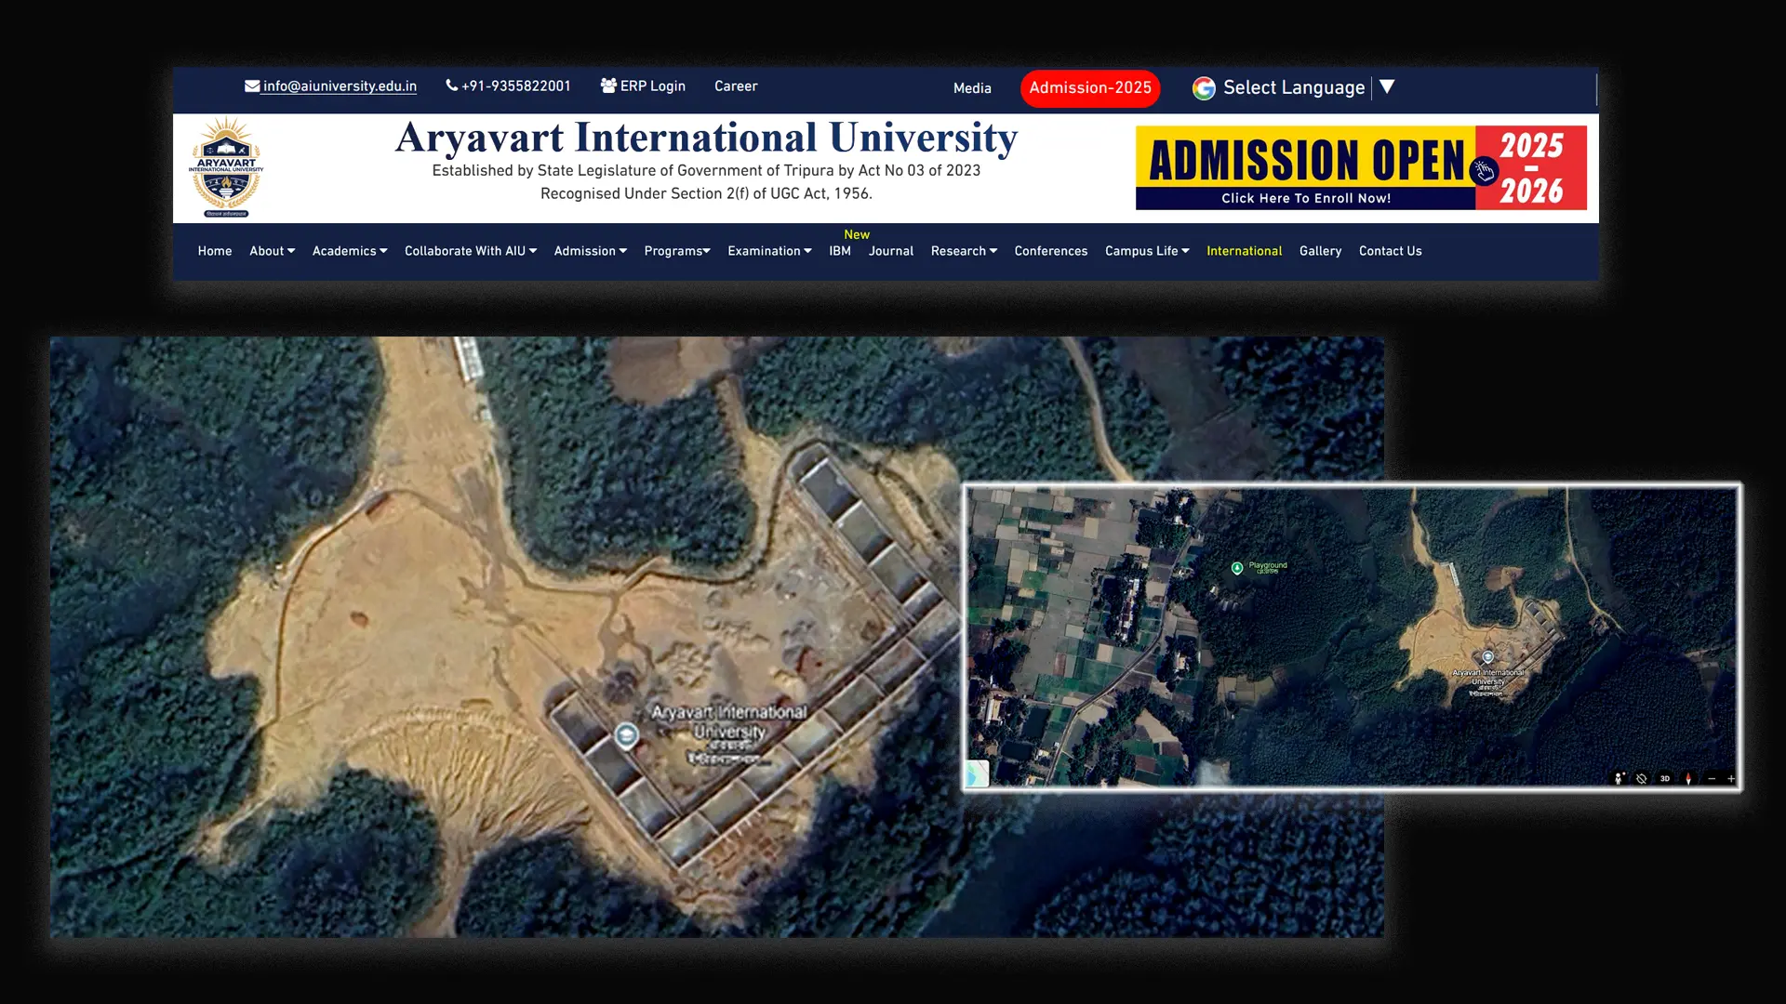The image size is (1786, 1004).
Task: Open the Select Language dropdown
Action: coord(1294,87)
